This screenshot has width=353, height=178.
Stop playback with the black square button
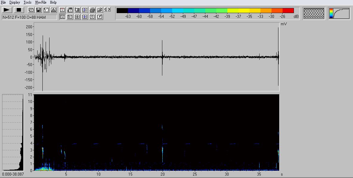(19, 10)
